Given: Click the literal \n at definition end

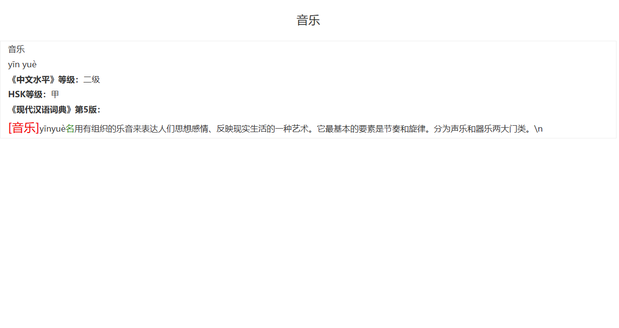Looking at the screenshot, I should (538, 129).
